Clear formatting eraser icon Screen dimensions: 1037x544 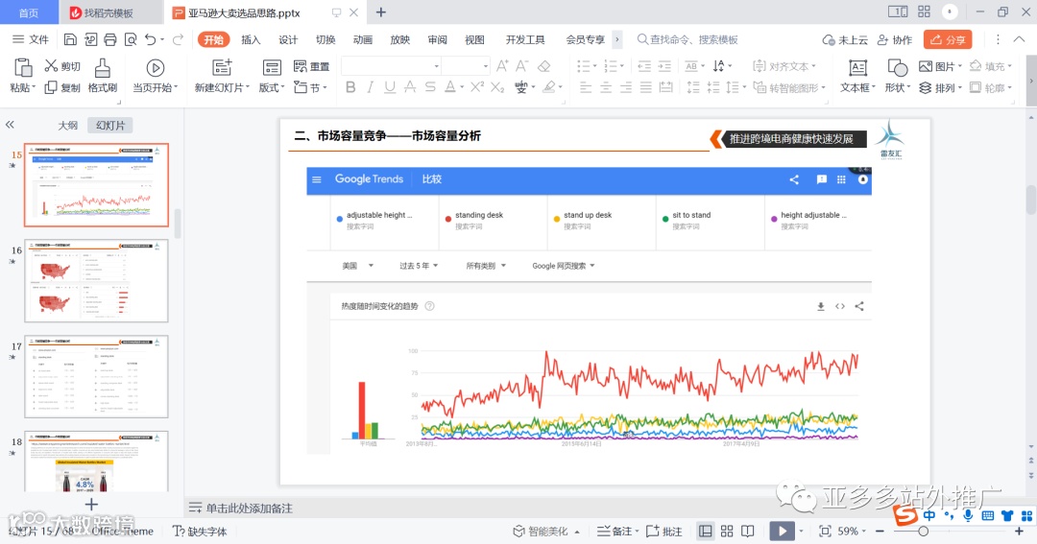coord(544,66)
